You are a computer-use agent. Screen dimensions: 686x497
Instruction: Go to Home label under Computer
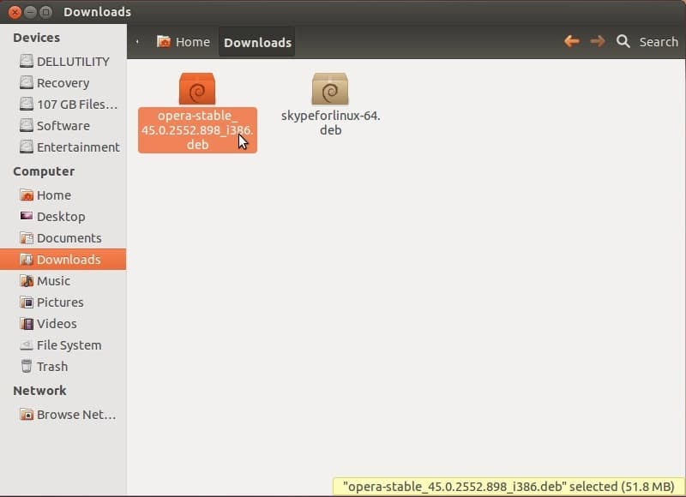54,195
